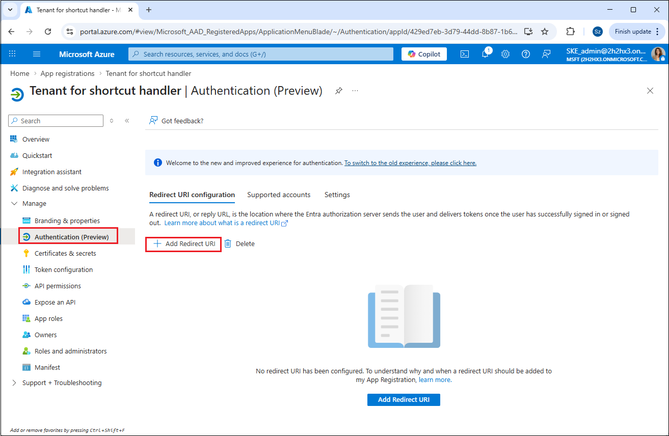669x436 pixels.
Task: Open Certificates & secrets page
Action: [65, 254]
